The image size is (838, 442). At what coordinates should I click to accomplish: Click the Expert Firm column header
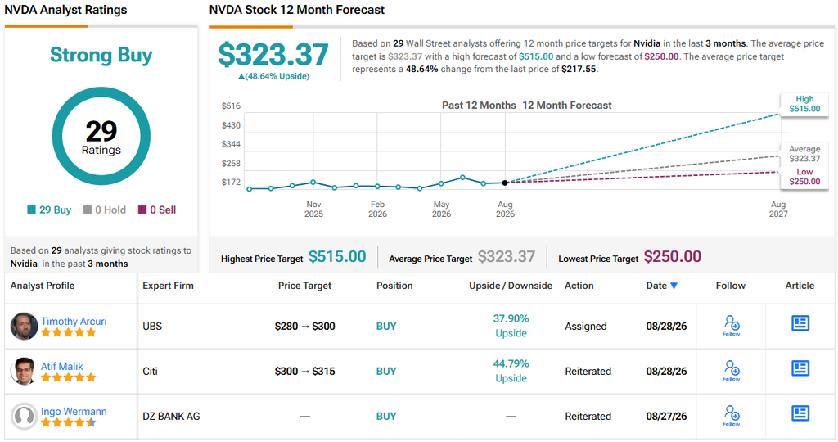pyautogui.click(x=168, y=286)
